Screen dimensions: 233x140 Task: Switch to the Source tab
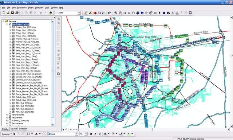[x=13, y=129]
